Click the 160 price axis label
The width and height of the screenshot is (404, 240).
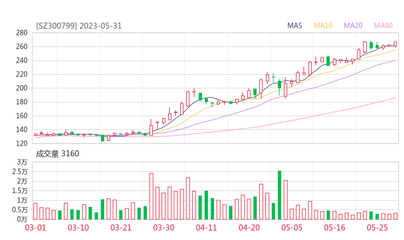pos(22,116)
